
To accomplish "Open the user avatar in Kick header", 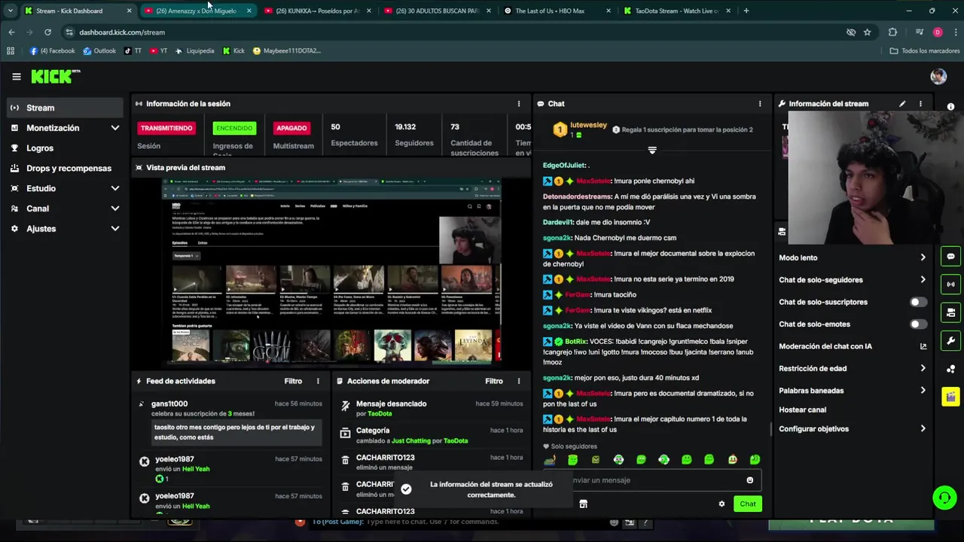I will (x=938, y=76).
